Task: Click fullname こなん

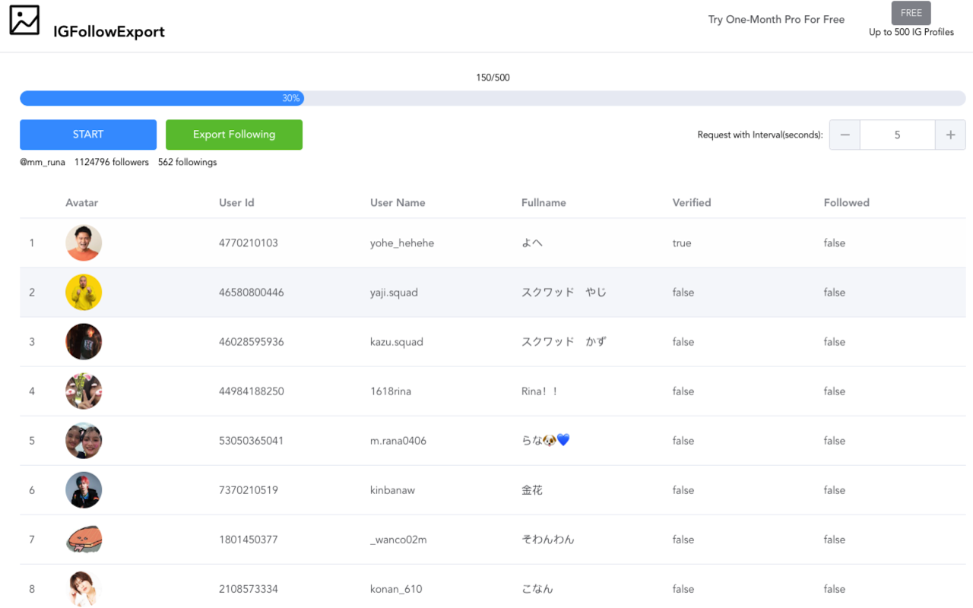Action: pyautogui.click(x=537, y=589)
